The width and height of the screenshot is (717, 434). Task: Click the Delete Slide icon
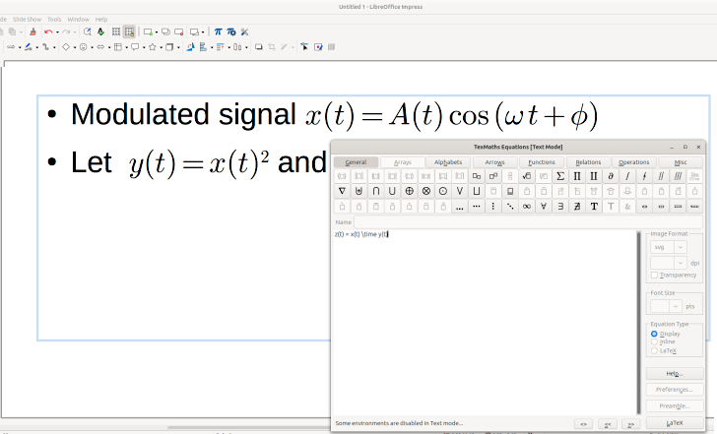coord(179,31)
